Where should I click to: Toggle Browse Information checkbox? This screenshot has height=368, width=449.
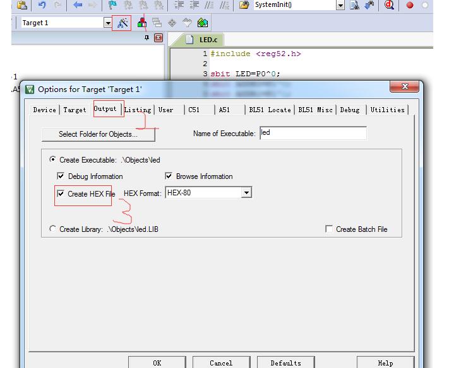(x=169, y=176)
